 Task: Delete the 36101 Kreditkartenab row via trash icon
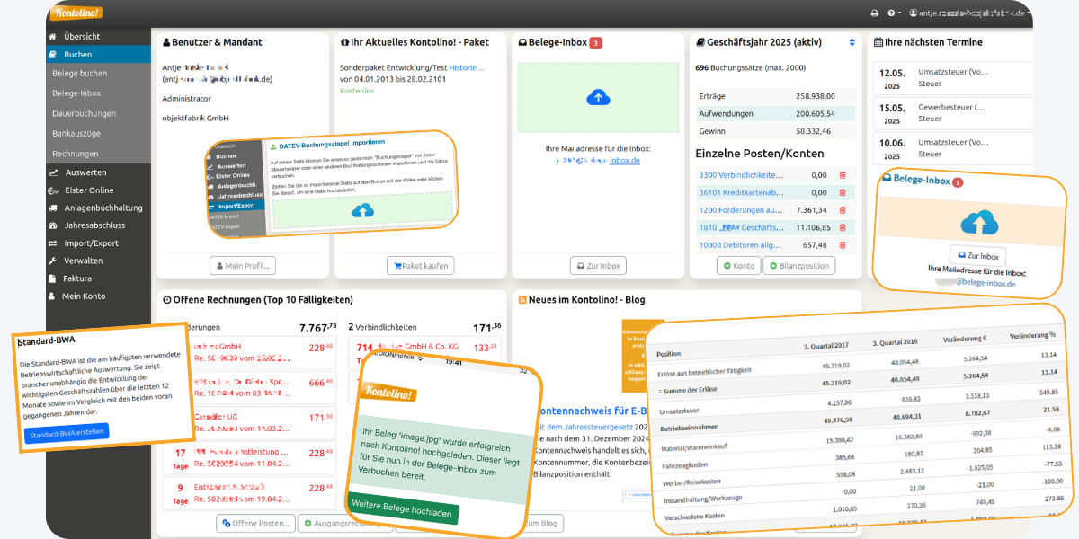843,192
